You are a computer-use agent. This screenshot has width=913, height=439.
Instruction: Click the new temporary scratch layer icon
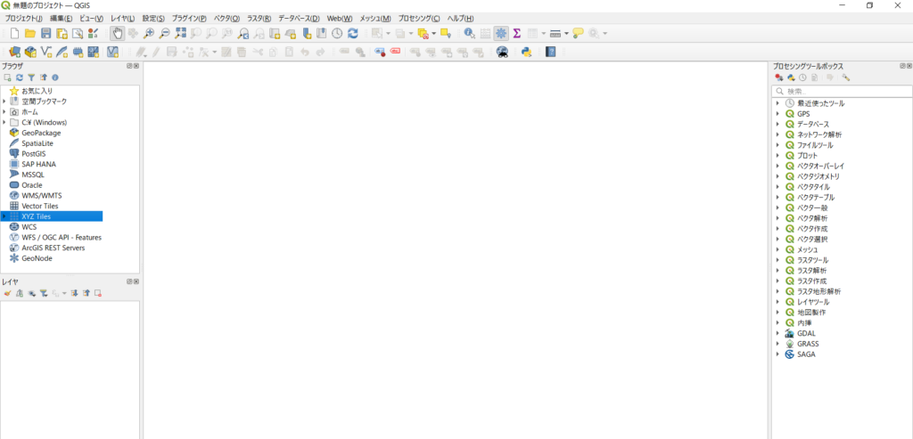[78, 52]
